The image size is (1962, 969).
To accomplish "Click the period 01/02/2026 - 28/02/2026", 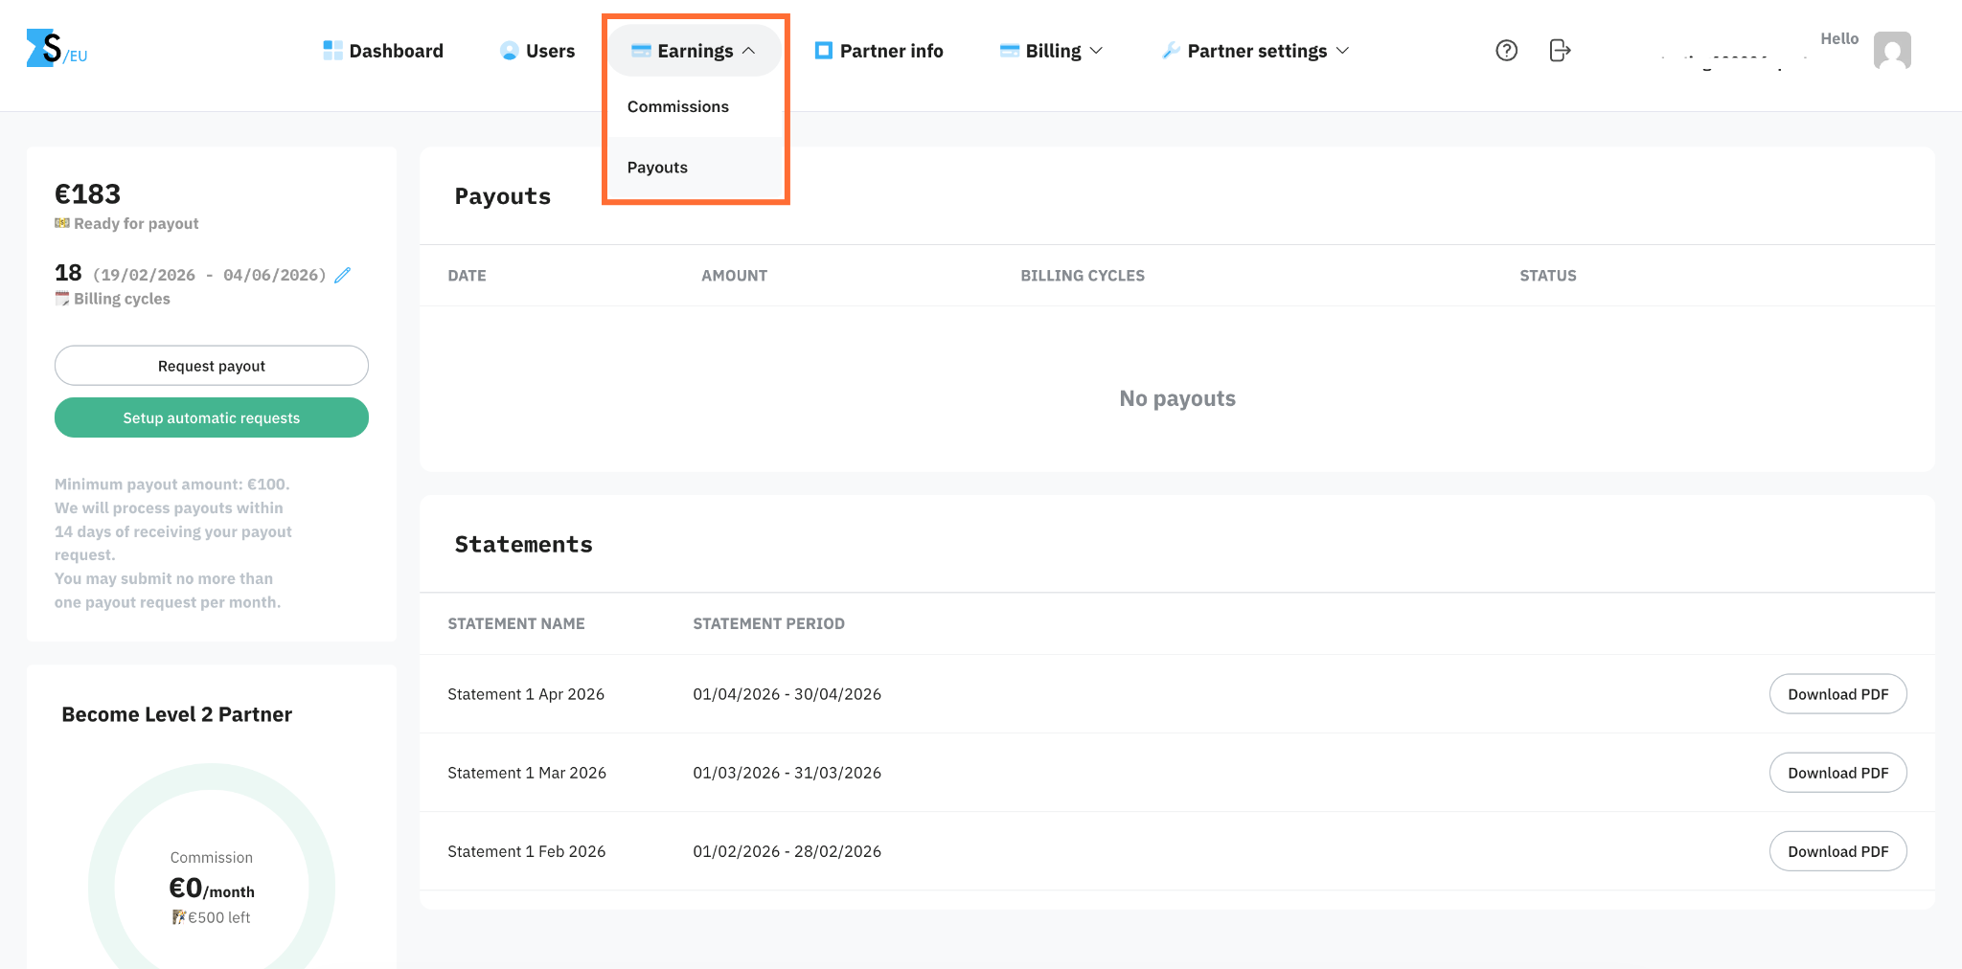I will [x=787, y=851].
